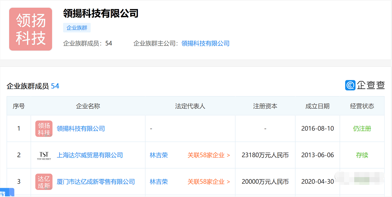Viewport: 392px width, 197px height.
Task: Open 上海达尔威贸易有限公司 company page
Action: point(90,156)
